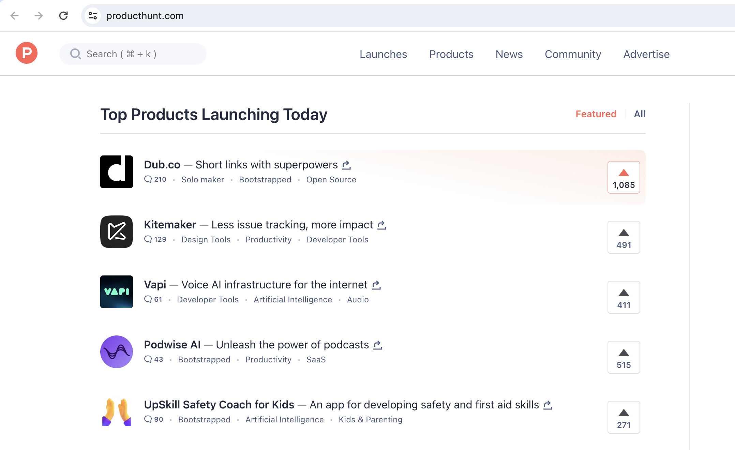735x450 pixels.
Task: Open the Podwise AI title link
Action: 172,345
